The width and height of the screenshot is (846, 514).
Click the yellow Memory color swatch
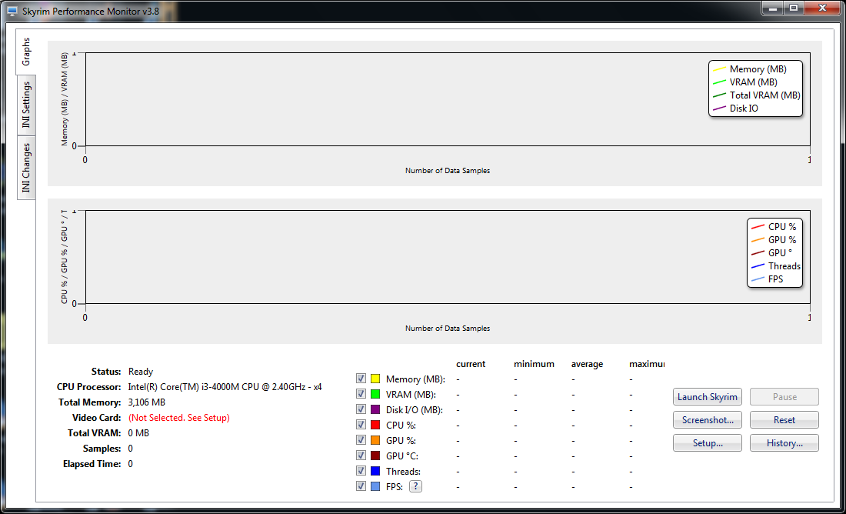coord(375,379)
